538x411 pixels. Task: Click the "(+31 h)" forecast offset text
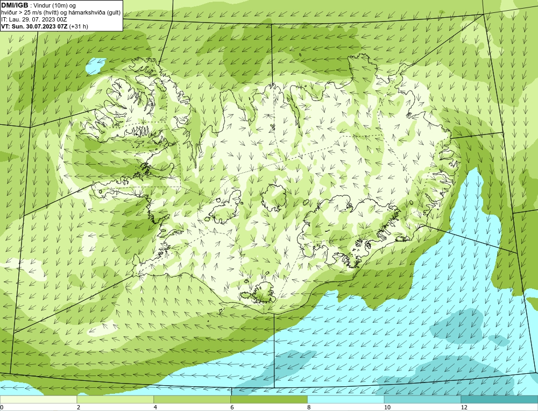click(79, 26)
